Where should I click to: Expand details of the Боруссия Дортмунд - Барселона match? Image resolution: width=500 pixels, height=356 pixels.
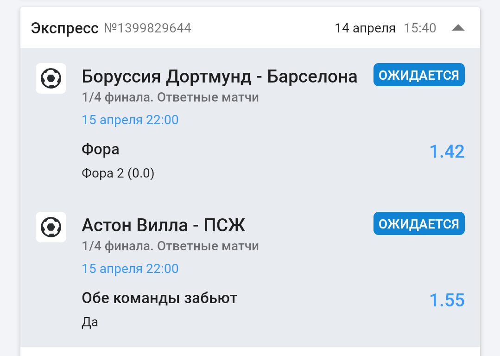[219, 76]
